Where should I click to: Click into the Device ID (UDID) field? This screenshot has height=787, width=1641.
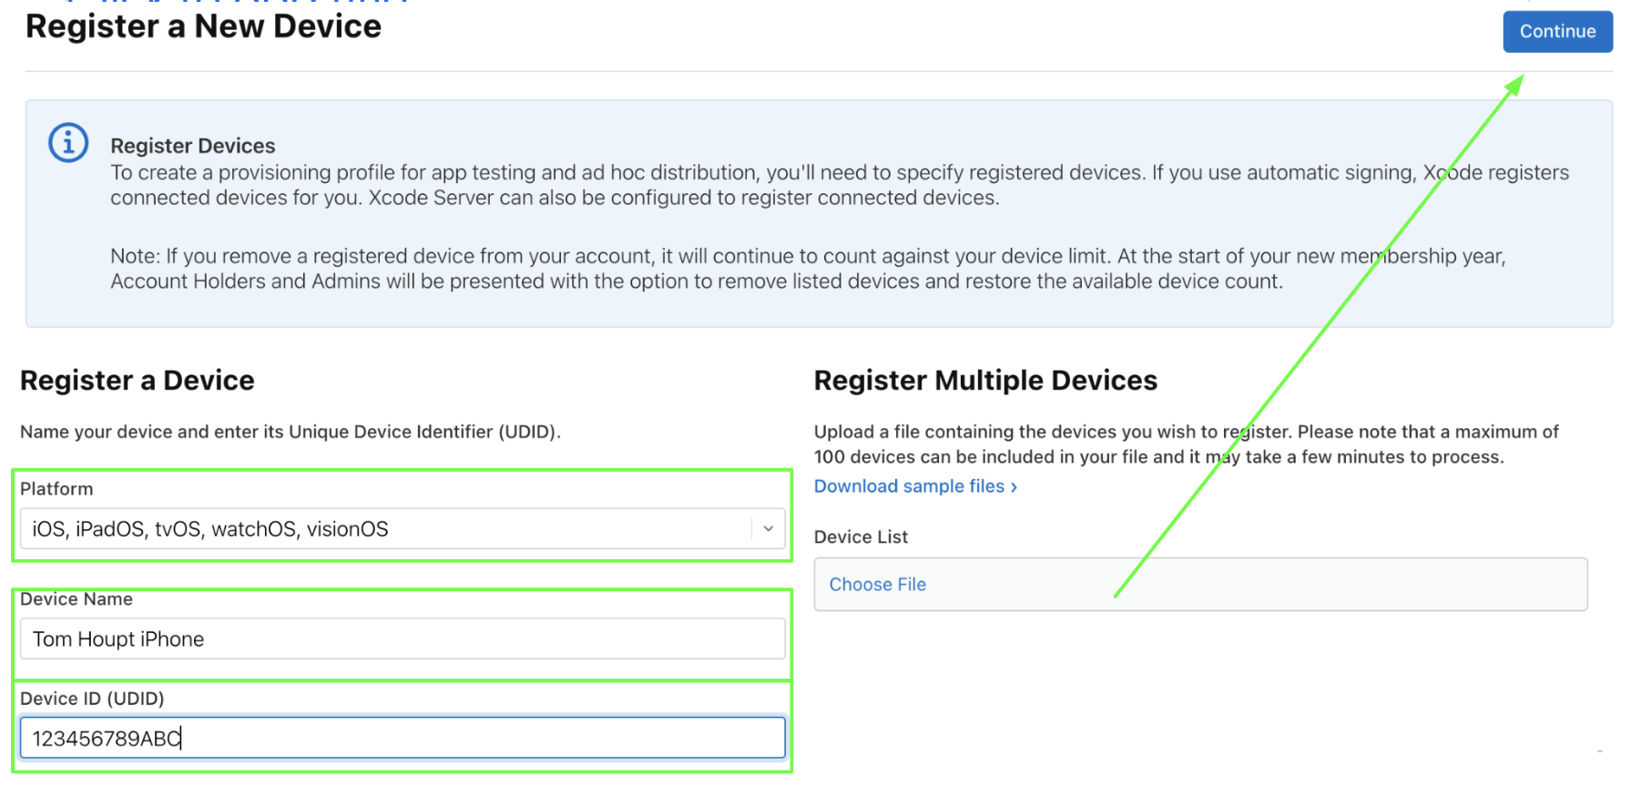(403, 738)
